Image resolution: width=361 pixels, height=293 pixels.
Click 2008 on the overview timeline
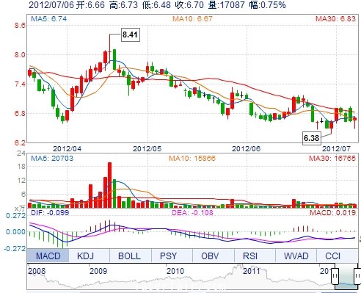click(x=37, y=271)
